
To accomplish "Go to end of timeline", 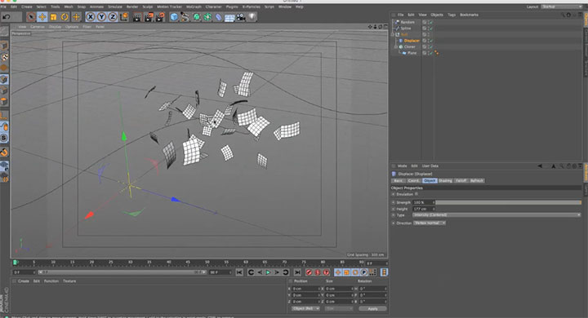I will [297, 272].
